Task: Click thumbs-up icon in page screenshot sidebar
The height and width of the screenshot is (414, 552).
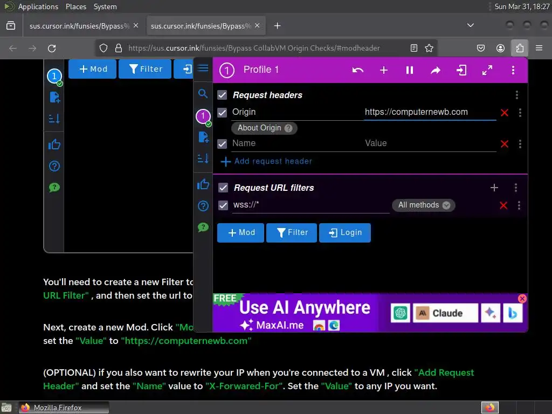Action: click(54, 144)
